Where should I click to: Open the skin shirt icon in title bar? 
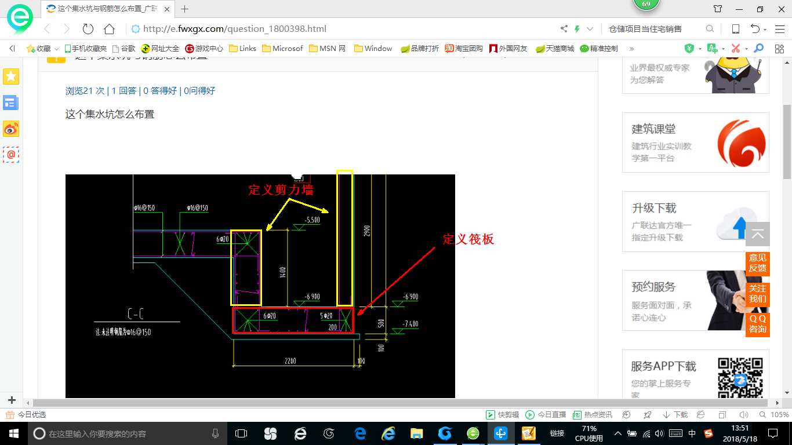click(x=718, y=9)
